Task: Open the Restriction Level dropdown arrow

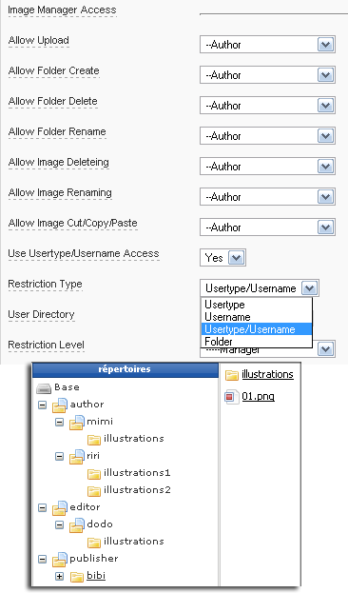Action: (326, 349)
